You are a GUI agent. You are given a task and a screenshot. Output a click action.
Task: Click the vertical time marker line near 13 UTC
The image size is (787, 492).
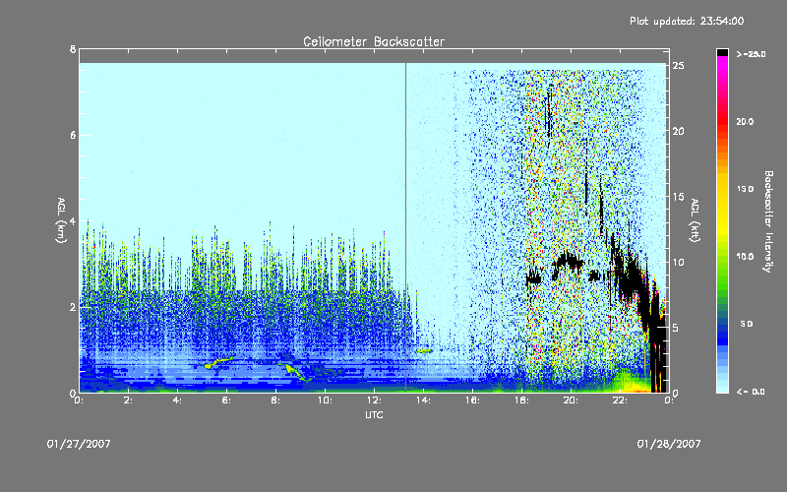405,227
